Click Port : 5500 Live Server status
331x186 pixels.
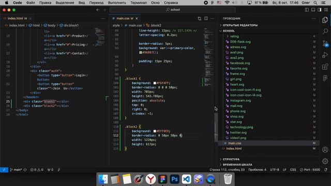pos(310,170)
